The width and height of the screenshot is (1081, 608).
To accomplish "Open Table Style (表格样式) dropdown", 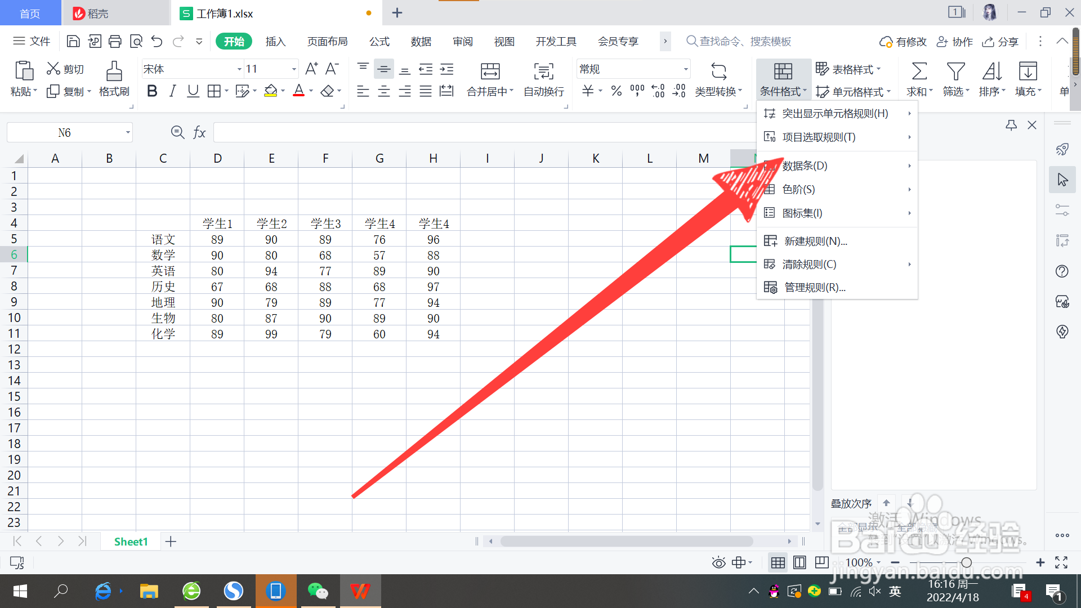I will (848, 69).
